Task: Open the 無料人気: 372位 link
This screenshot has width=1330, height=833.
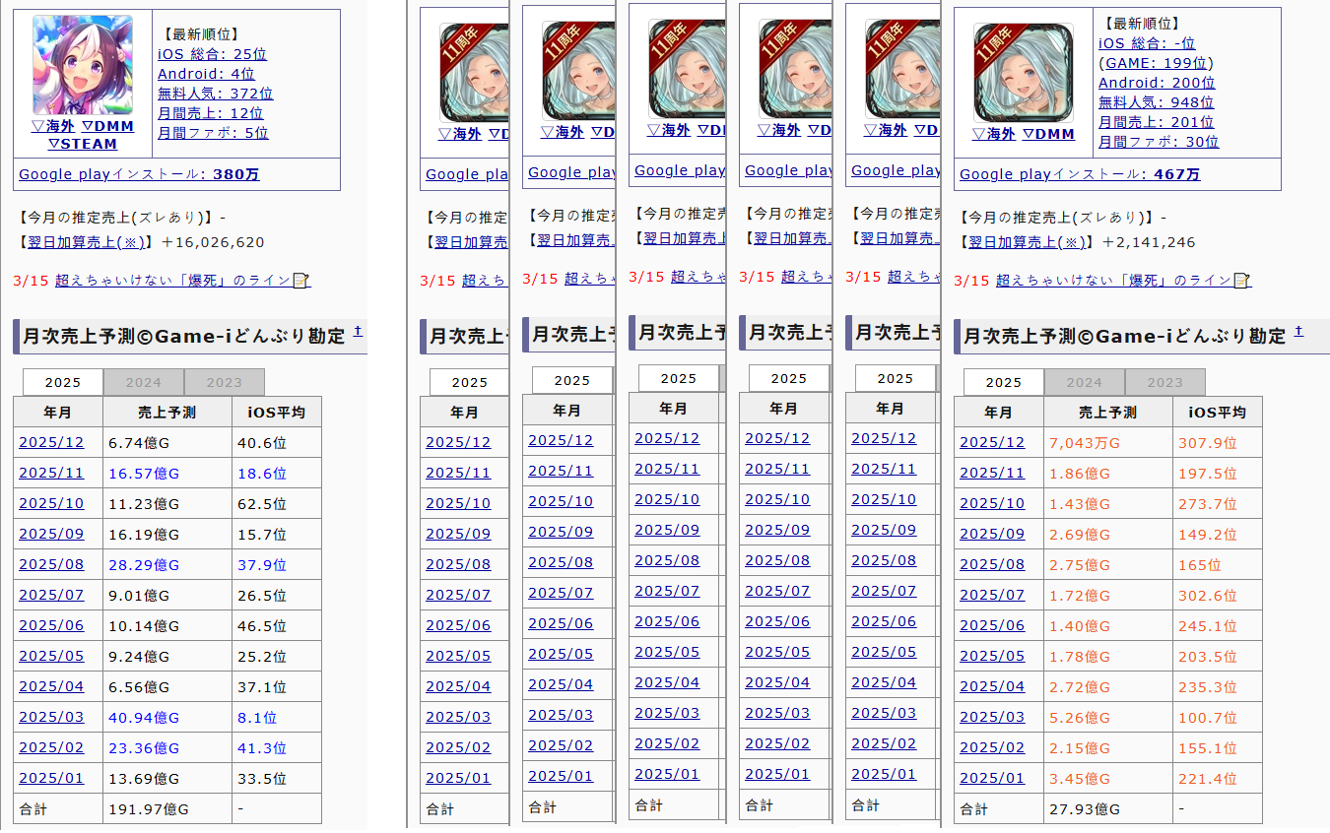Action: tap(216, 94)
